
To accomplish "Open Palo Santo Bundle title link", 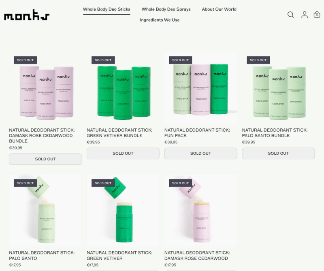I will [x=275, y=133].
